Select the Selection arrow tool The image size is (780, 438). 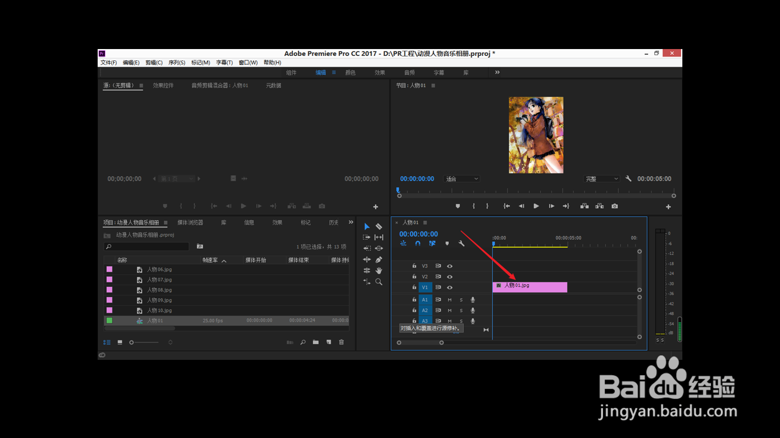click(x=367, y=226)
